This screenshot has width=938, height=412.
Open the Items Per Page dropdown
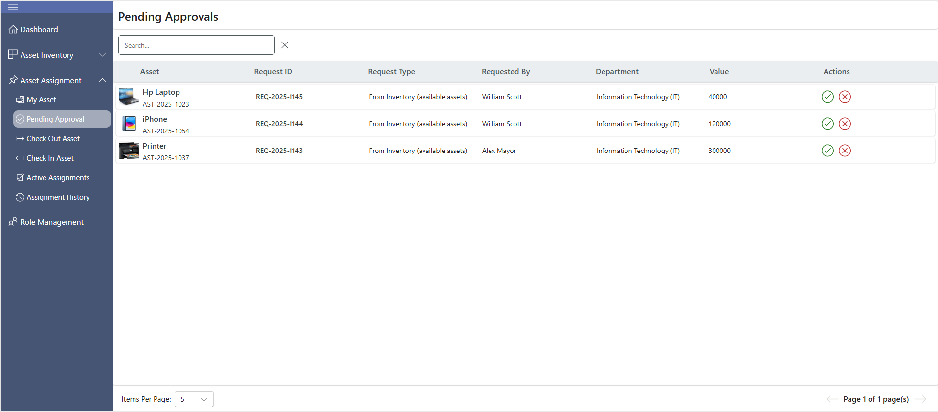pos(194,399)
